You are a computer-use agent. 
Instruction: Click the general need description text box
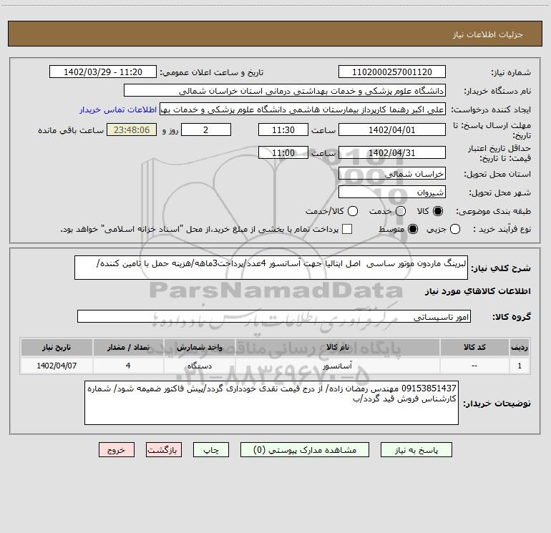(271, 268)
